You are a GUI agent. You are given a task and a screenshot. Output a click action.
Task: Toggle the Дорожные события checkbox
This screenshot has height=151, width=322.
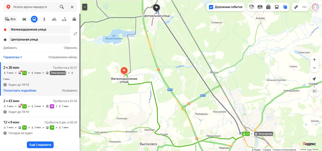coord(211,7)
